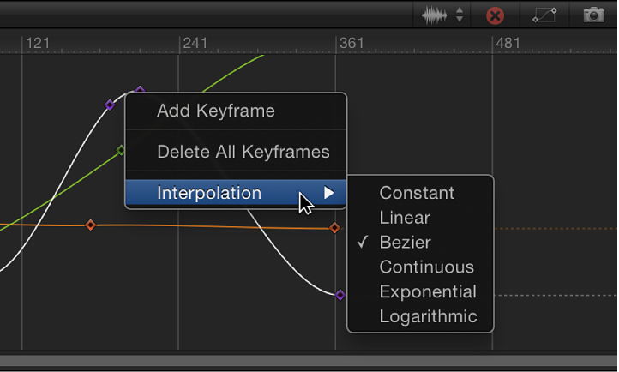The image size is (619, 372).
Task: Open the Interpolation submenu
Action: (x=236, y=193)
